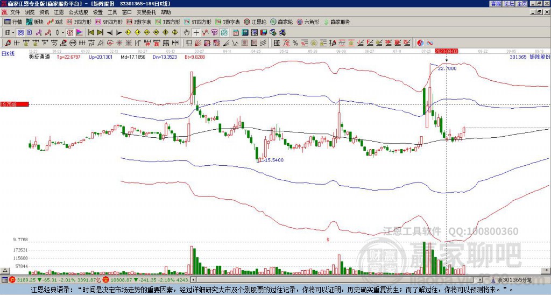Click the up-triangle button beside the volume panel
The width and height of the screenshot is (551, 295).
coord(4,270)
